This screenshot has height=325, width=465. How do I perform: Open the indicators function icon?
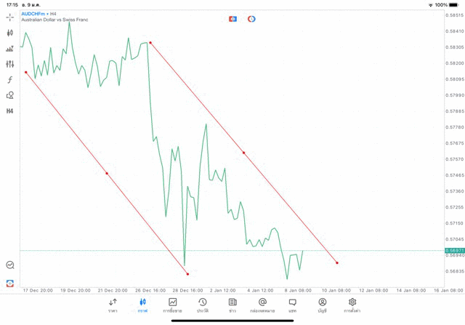click(10, 80)
